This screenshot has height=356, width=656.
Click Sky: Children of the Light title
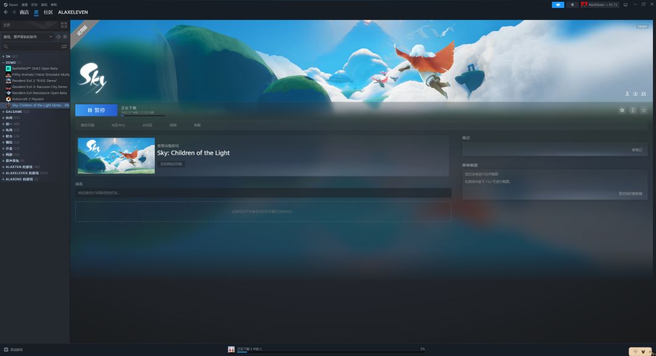193,153
